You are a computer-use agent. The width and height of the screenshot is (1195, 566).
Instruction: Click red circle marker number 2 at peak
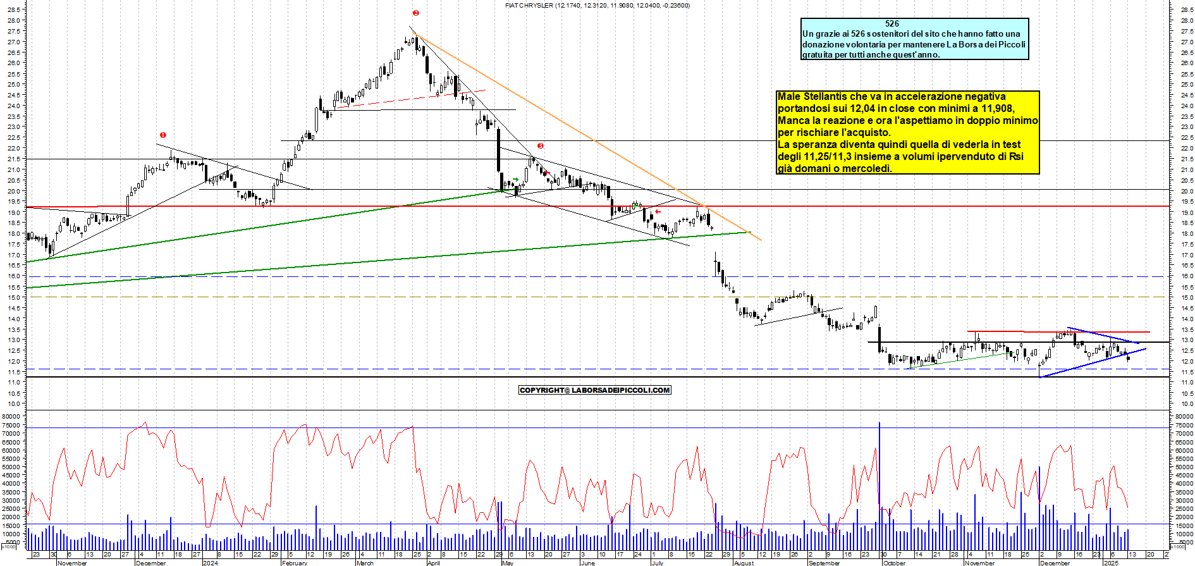pos(415,13)
